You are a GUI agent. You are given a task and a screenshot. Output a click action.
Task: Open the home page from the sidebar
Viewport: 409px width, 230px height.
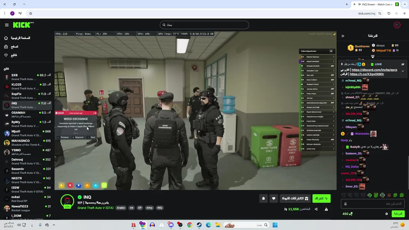coord(18,38)
